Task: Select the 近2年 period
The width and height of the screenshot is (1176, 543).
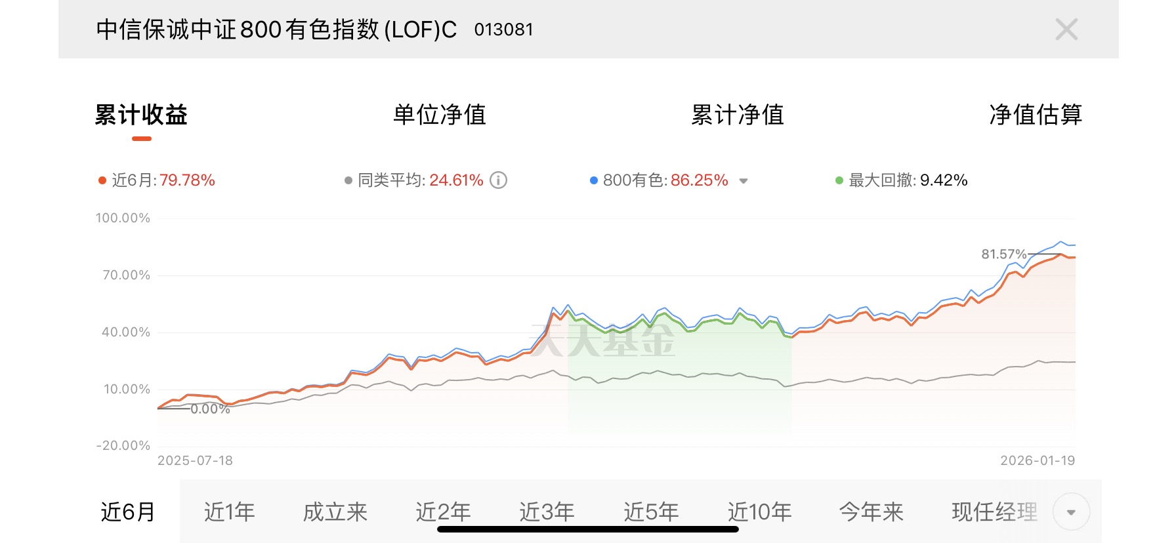Action: coord(443,512)
